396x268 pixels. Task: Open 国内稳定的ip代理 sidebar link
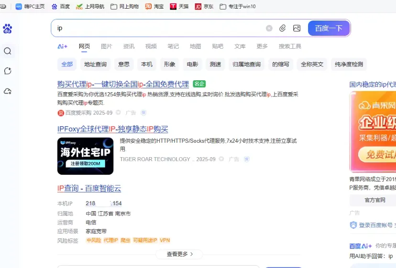pos(373,84)
